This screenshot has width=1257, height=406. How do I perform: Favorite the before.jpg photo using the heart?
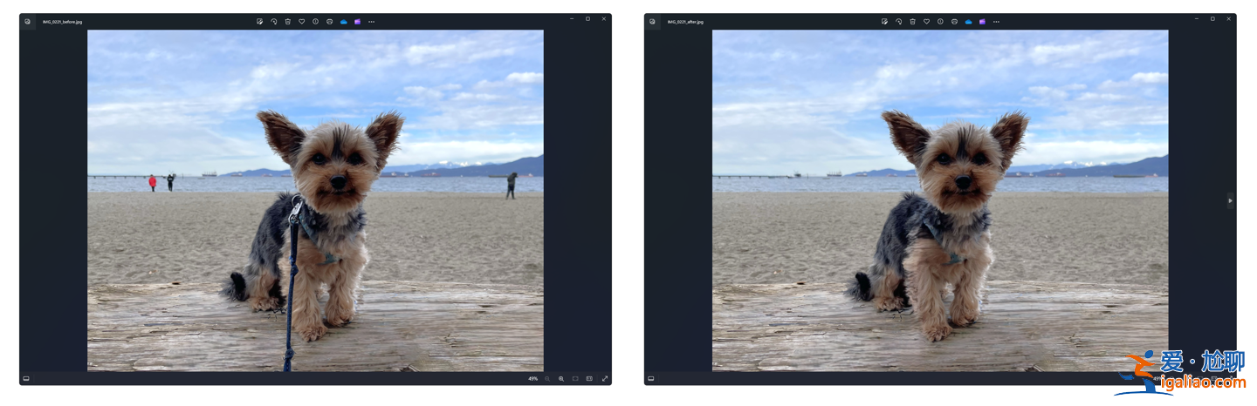301,21
